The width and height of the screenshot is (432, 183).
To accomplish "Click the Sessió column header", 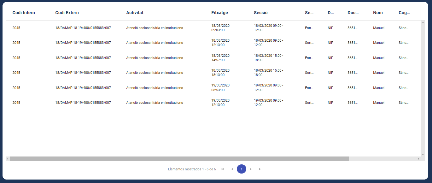I will point(260,13).
